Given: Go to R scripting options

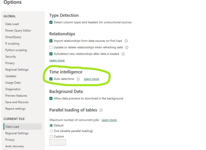Looking at the screenshot, I should [x=12, y=44].
